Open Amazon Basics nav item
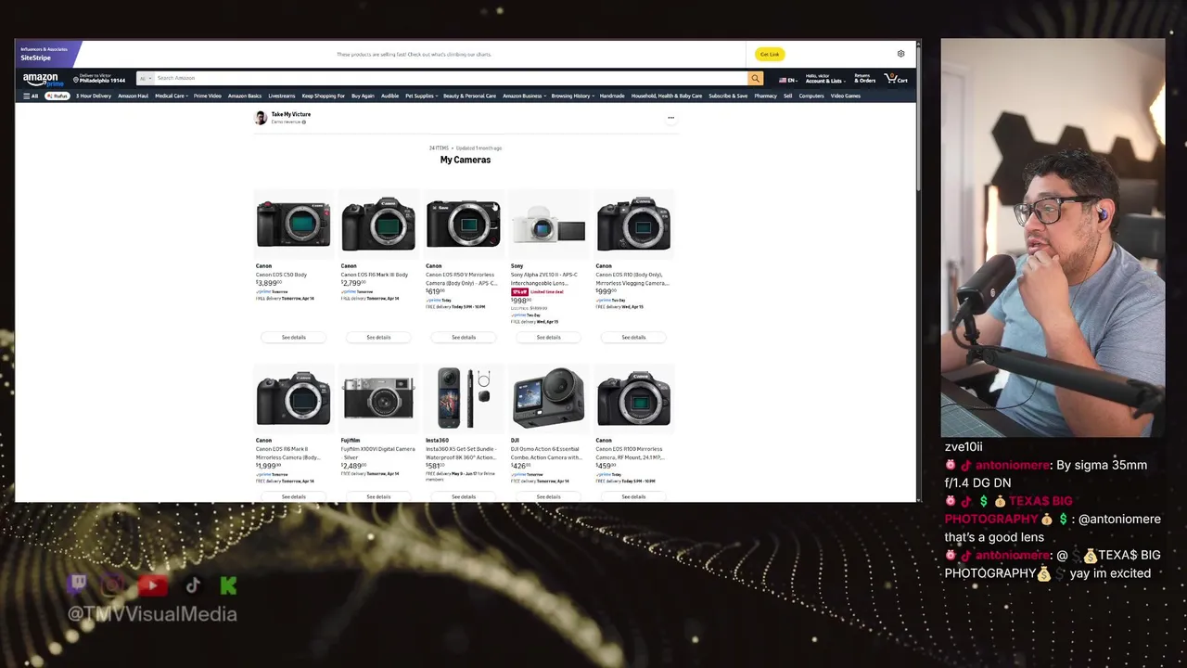1187x668 pixels. pyautogui.click(x=245, y=96)
